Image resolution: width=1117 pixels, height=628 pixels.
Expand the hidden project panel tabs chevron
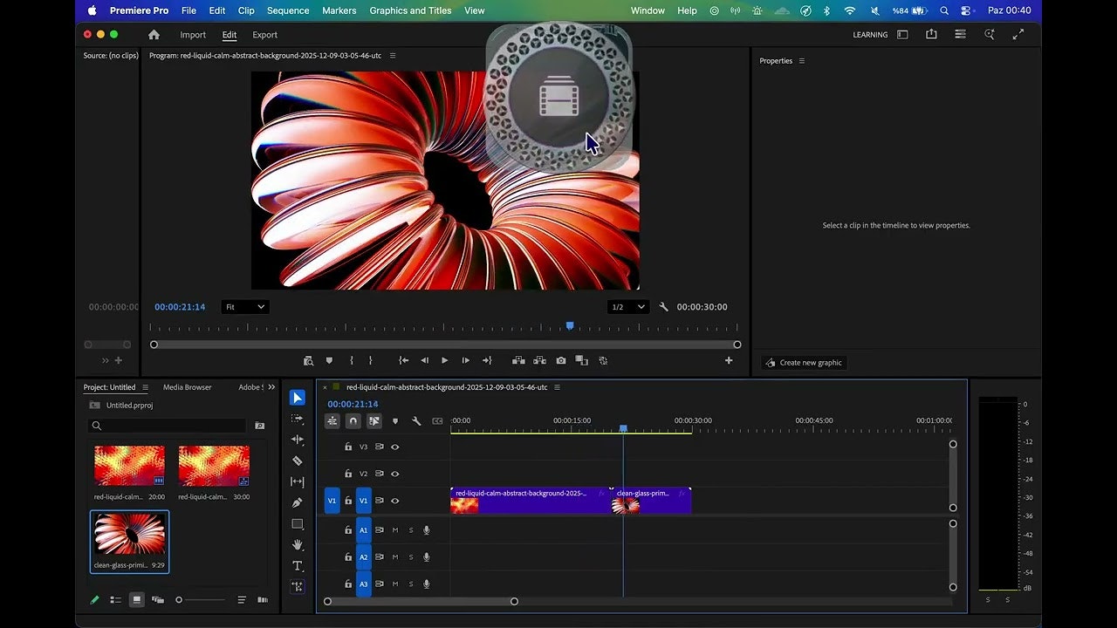point(271,387)
